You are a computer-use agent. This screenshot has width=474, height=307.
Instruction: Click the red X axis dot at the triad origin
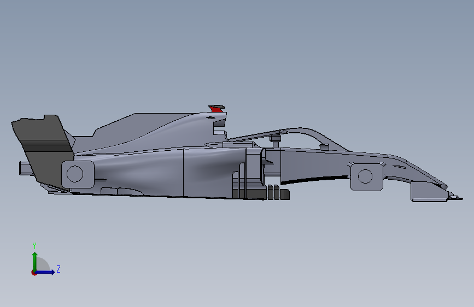point(34,273)
